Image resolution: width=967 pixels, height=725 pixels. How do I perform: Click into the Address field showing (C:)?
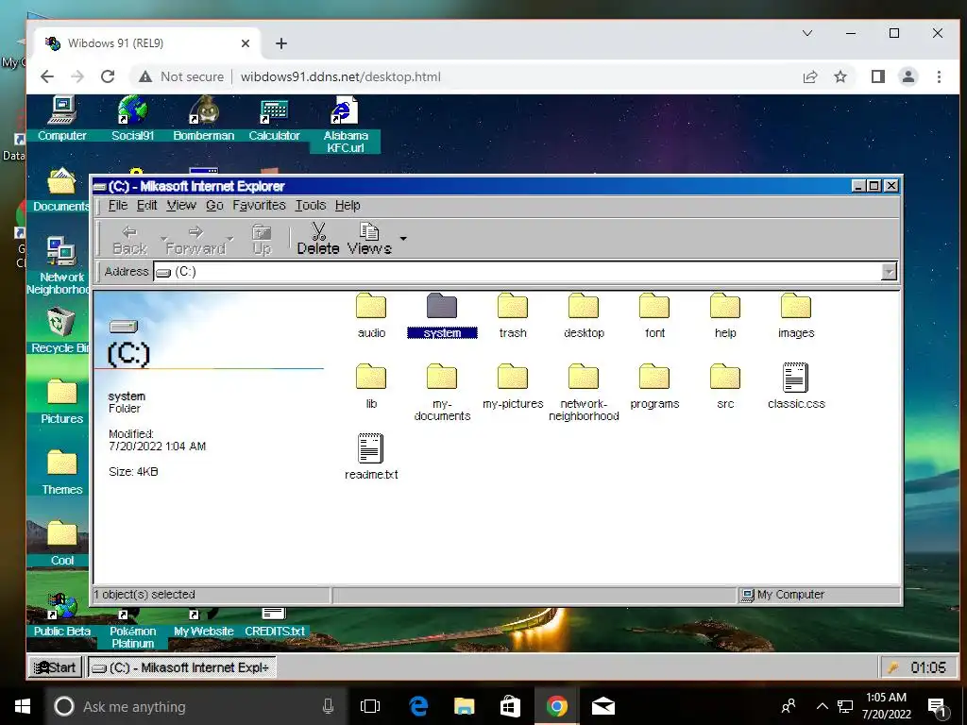pyautogui.click(x=517, y=271)
